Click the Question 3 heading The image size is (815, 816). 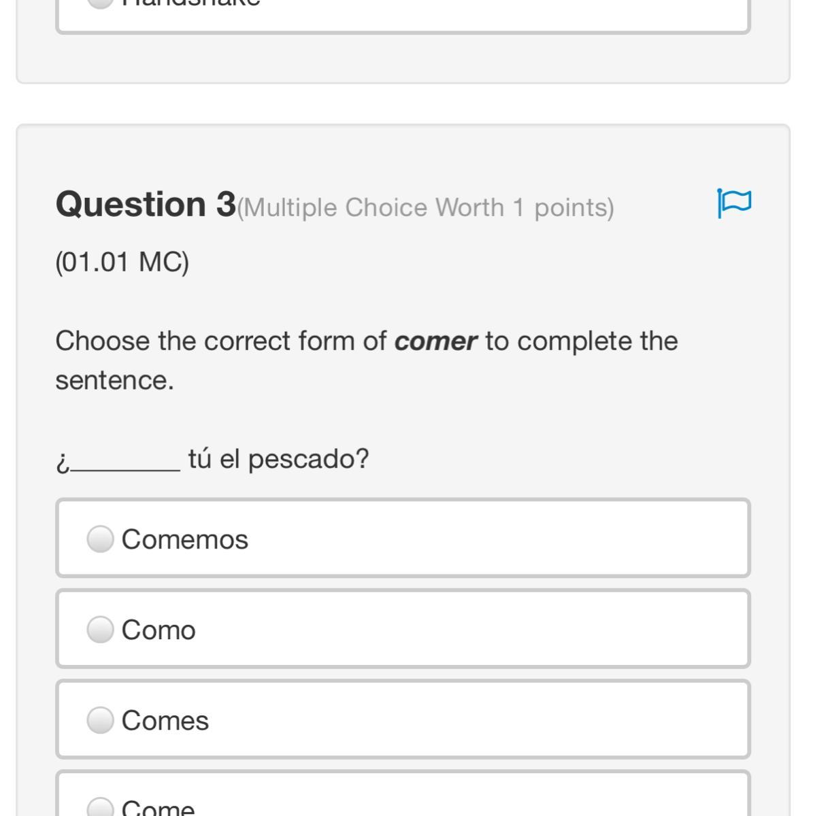[146, 204]
